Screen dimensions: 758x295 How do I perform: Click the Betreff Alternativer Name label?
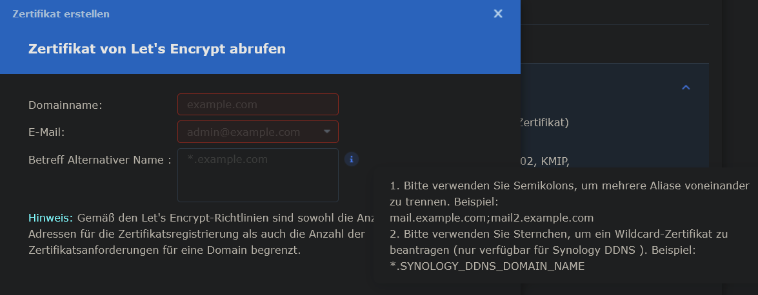click(x=100, y=160)
